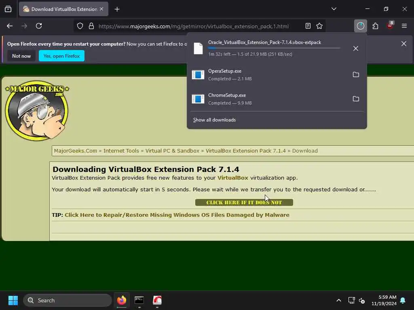Image resolution: width=414 pixels, height=310 pixels.
Task: Click CLICK HERE IF IT DOES NOT button
Action: pos(244,203)
